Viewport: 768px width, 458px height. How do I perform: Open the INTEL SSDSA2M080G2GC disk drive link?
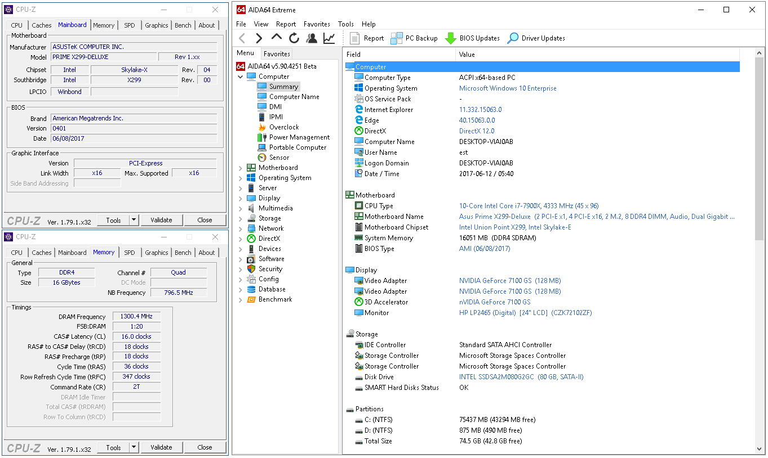click(521, 377)
